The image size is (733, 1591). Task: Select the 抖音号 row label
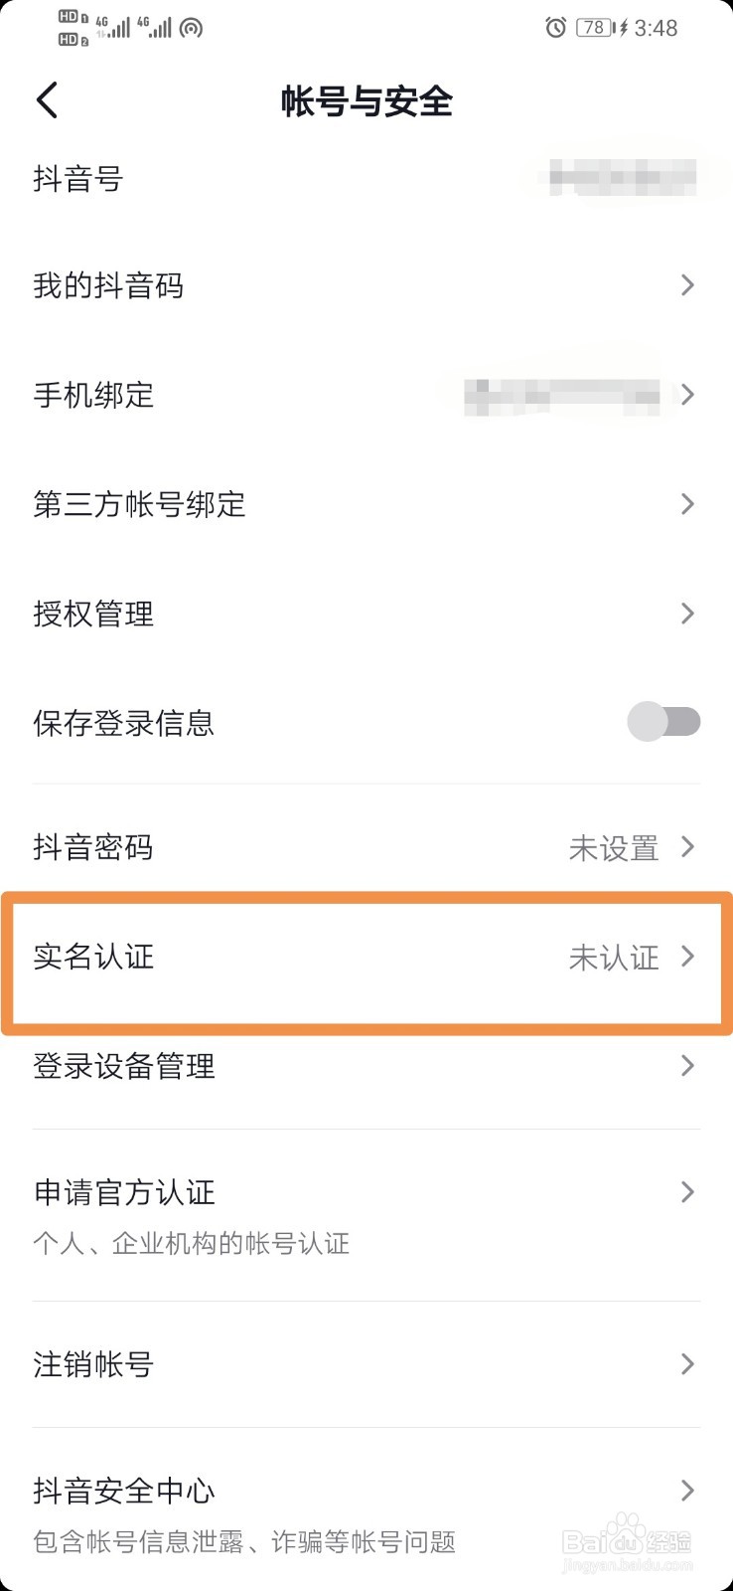point(77,179)
